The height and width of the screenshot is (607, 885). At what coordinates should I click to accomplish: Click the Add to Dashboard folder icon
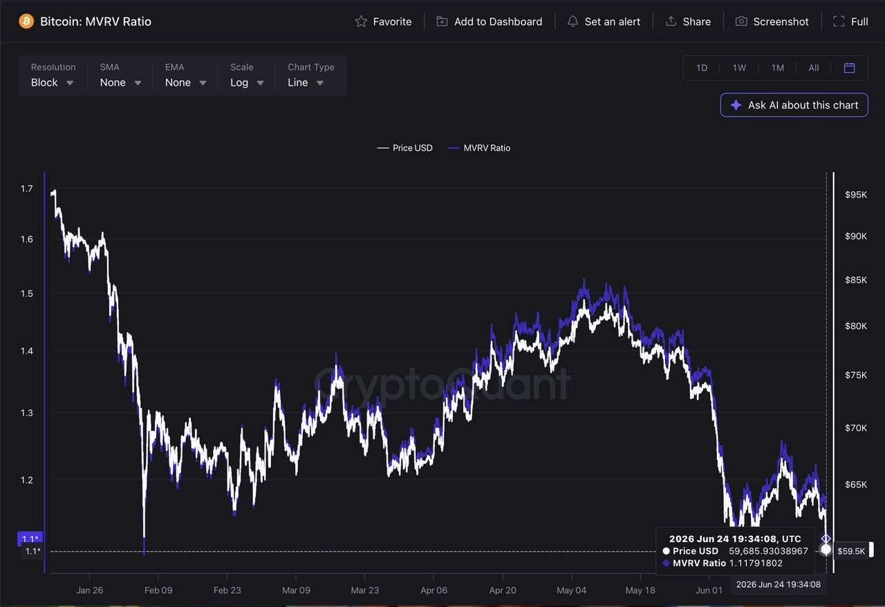(442, 21)
